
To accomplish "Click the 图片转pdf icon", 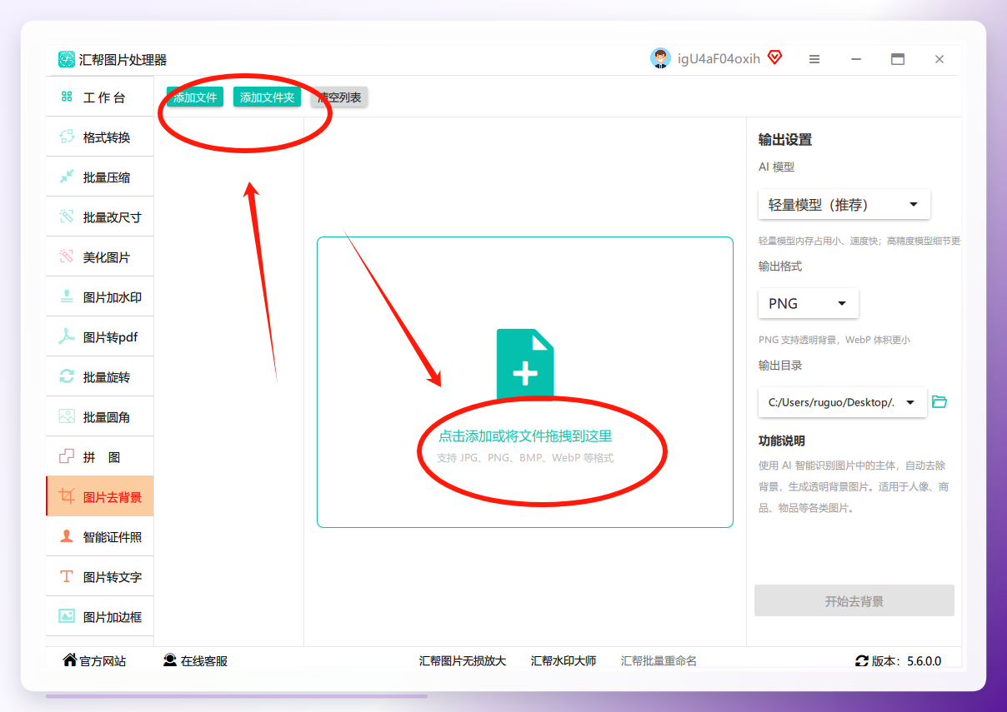I will tap(67, 336).
